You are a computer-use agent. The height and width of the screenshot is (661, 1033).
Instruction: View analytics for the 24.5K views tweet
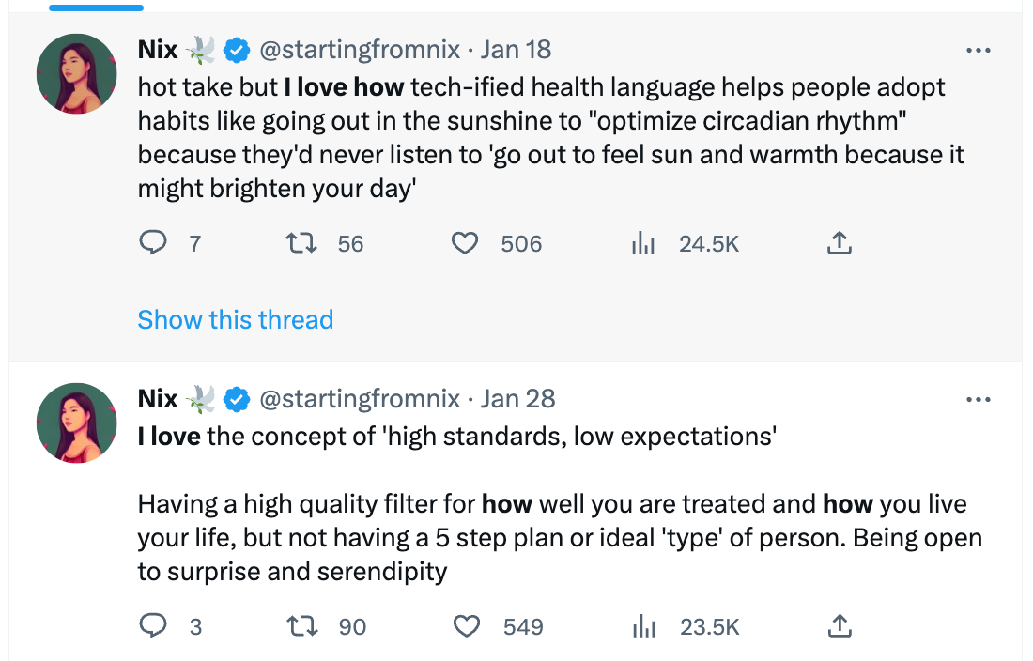coord(643,244)
